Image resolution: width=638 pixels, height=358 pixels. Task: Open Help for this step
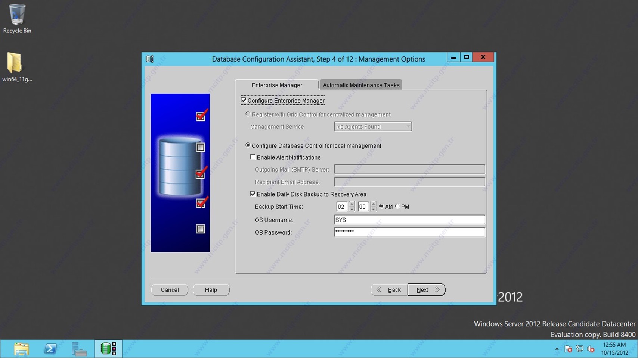(x=211, y=290)
